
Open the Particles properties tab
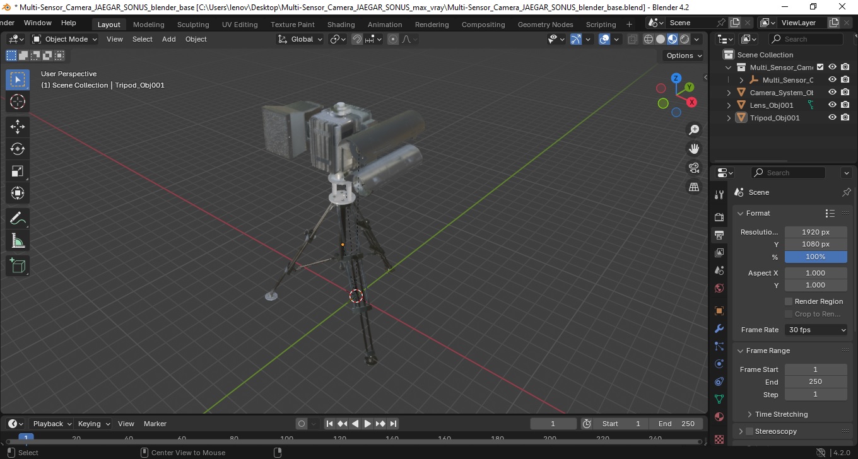coord(719,346)
